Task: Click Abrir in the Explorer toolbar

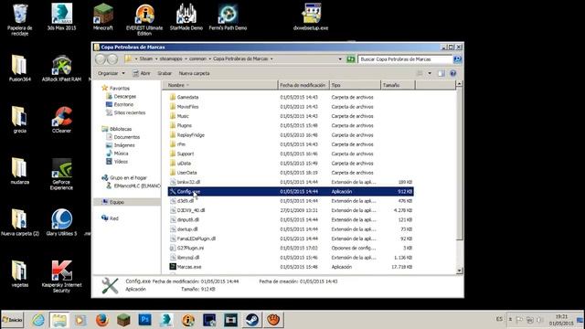Action: click(142, 73)
